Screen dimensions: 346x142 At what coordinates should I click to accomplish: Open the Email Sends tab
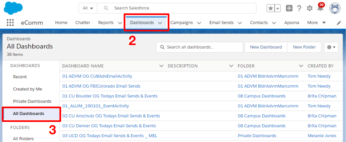pyautogui.click(x=221, y=23)
